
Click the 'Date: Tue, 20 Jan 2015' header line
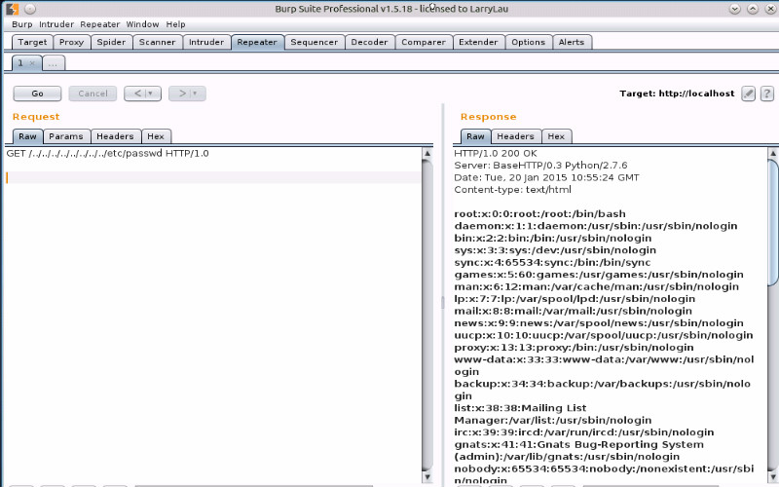546,177
